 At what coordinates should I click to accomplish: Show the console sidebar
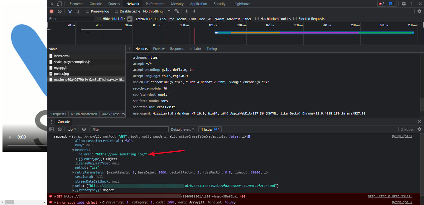[x=52, y=129]
